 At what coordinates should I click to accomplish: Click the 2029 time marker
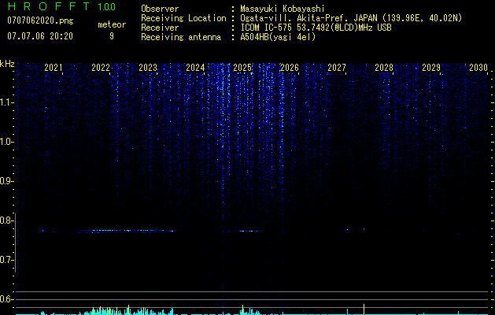pyautogui.click(x=431, y=68)
